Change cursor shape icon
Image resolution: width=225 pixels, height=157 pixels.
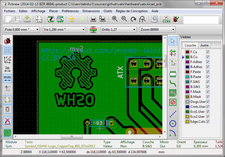(x=8, y=88)
